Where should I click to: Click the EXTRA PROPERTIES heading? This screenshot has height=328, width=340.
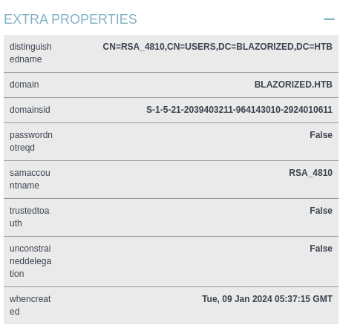tap(71, 19)
